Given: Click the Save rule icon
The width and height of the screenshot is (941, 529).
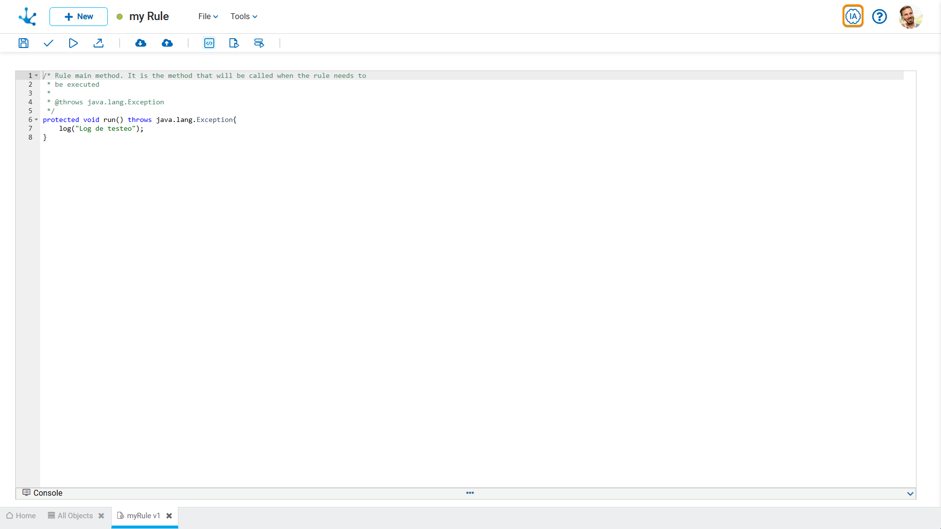Looking at the screenshot, I should (x=23, y=43).
